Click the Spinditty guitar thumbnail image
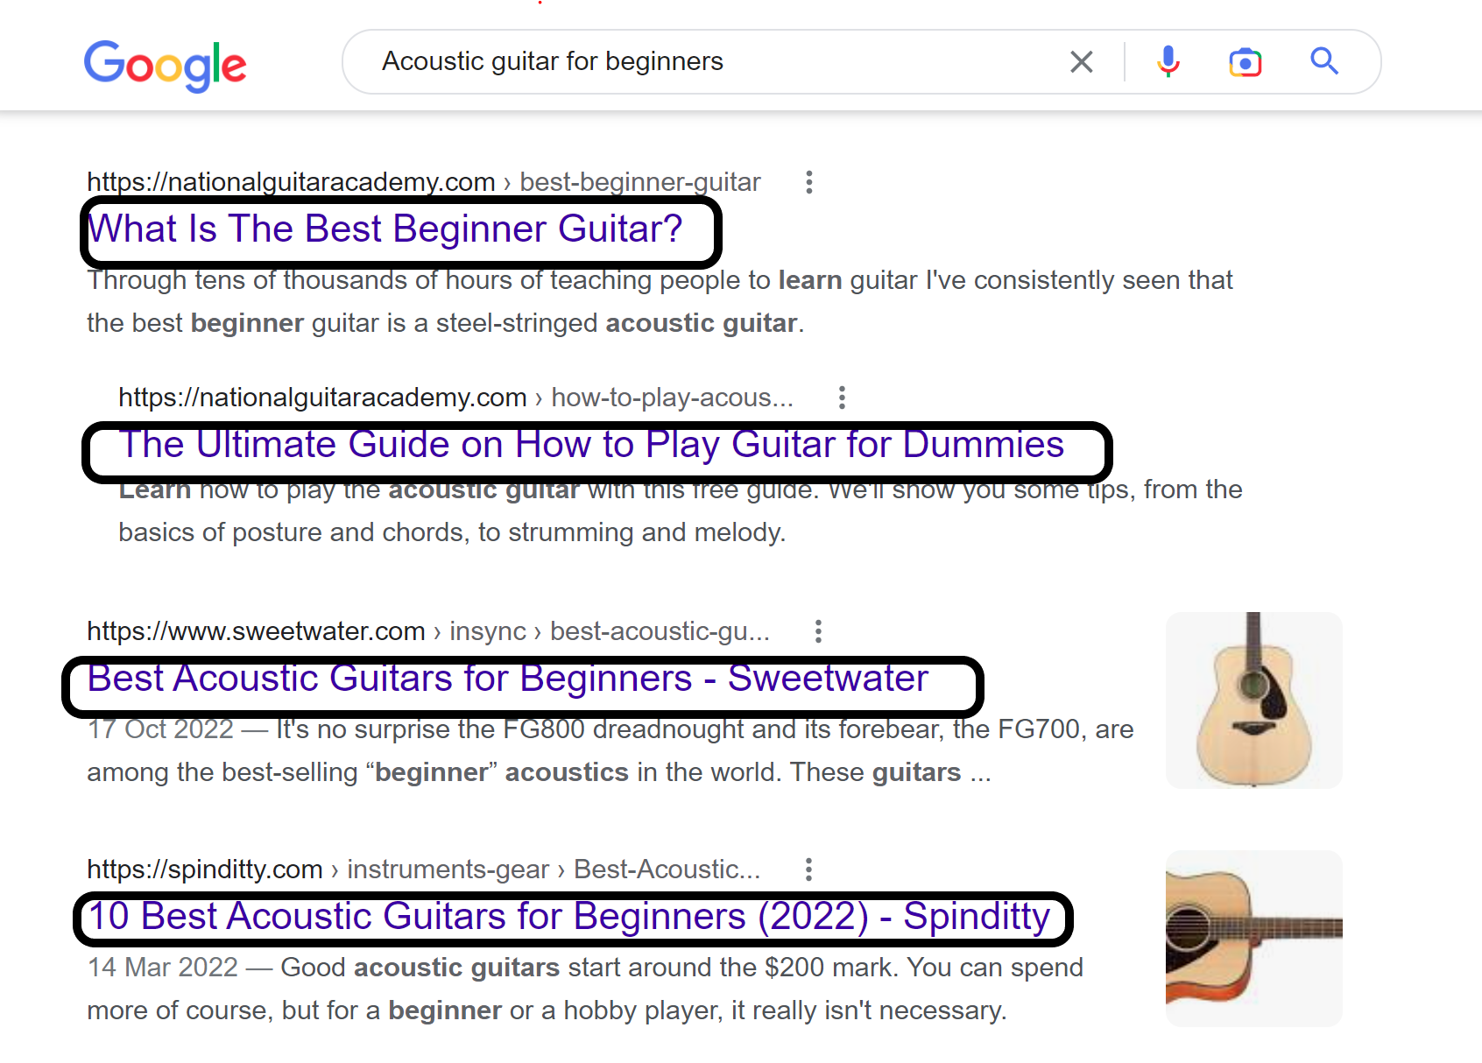Screen dimensions: 1482x1063 pyautogui.click(x=1254, y=939)
